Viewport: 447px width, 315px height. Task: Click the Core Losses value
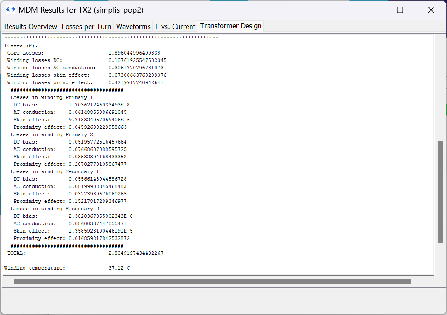click(134, 53)
